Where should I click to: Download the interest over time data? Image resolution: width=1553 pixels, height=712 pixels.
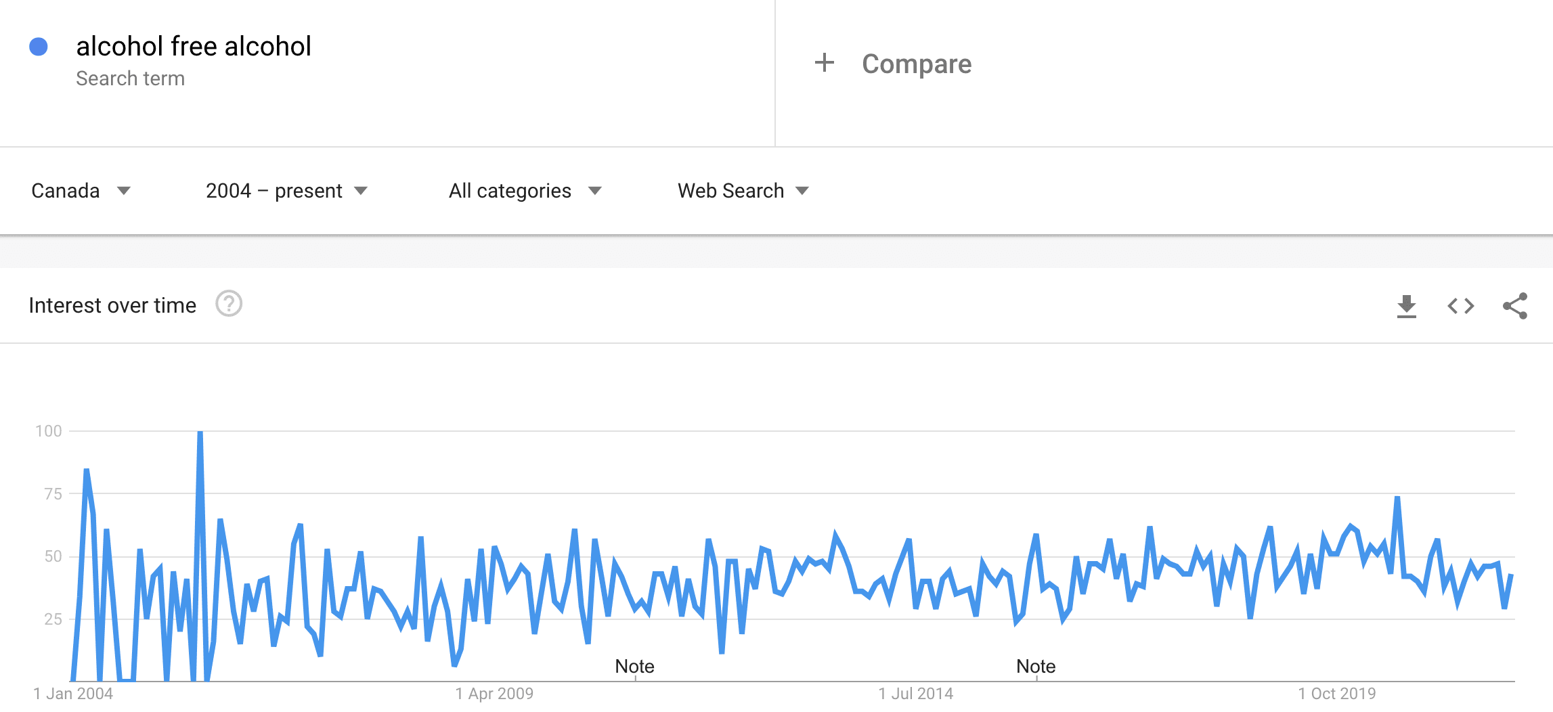[1407, 306]
